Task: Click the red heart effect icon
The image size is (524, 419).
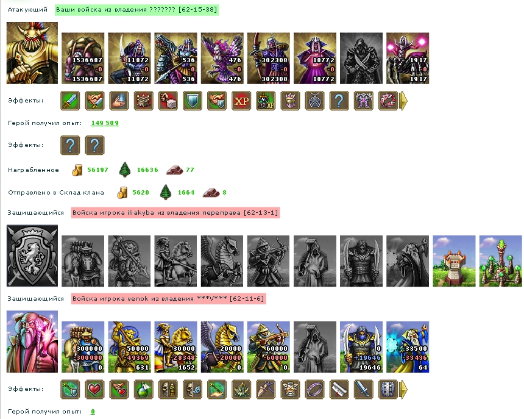Action: pos(94,389)
